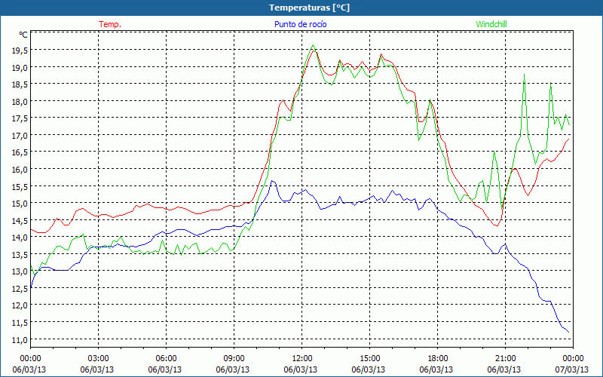Click the 16,0 y-axis value
Screen dimensions: 603x377
pos(20,169)
